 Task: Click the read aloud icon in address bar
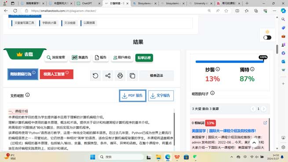click(x=218, y=11)
